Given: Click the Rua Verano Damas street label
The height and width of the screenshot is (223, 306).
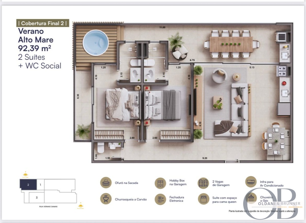Looking at the screenshot, I should point(47,206).
